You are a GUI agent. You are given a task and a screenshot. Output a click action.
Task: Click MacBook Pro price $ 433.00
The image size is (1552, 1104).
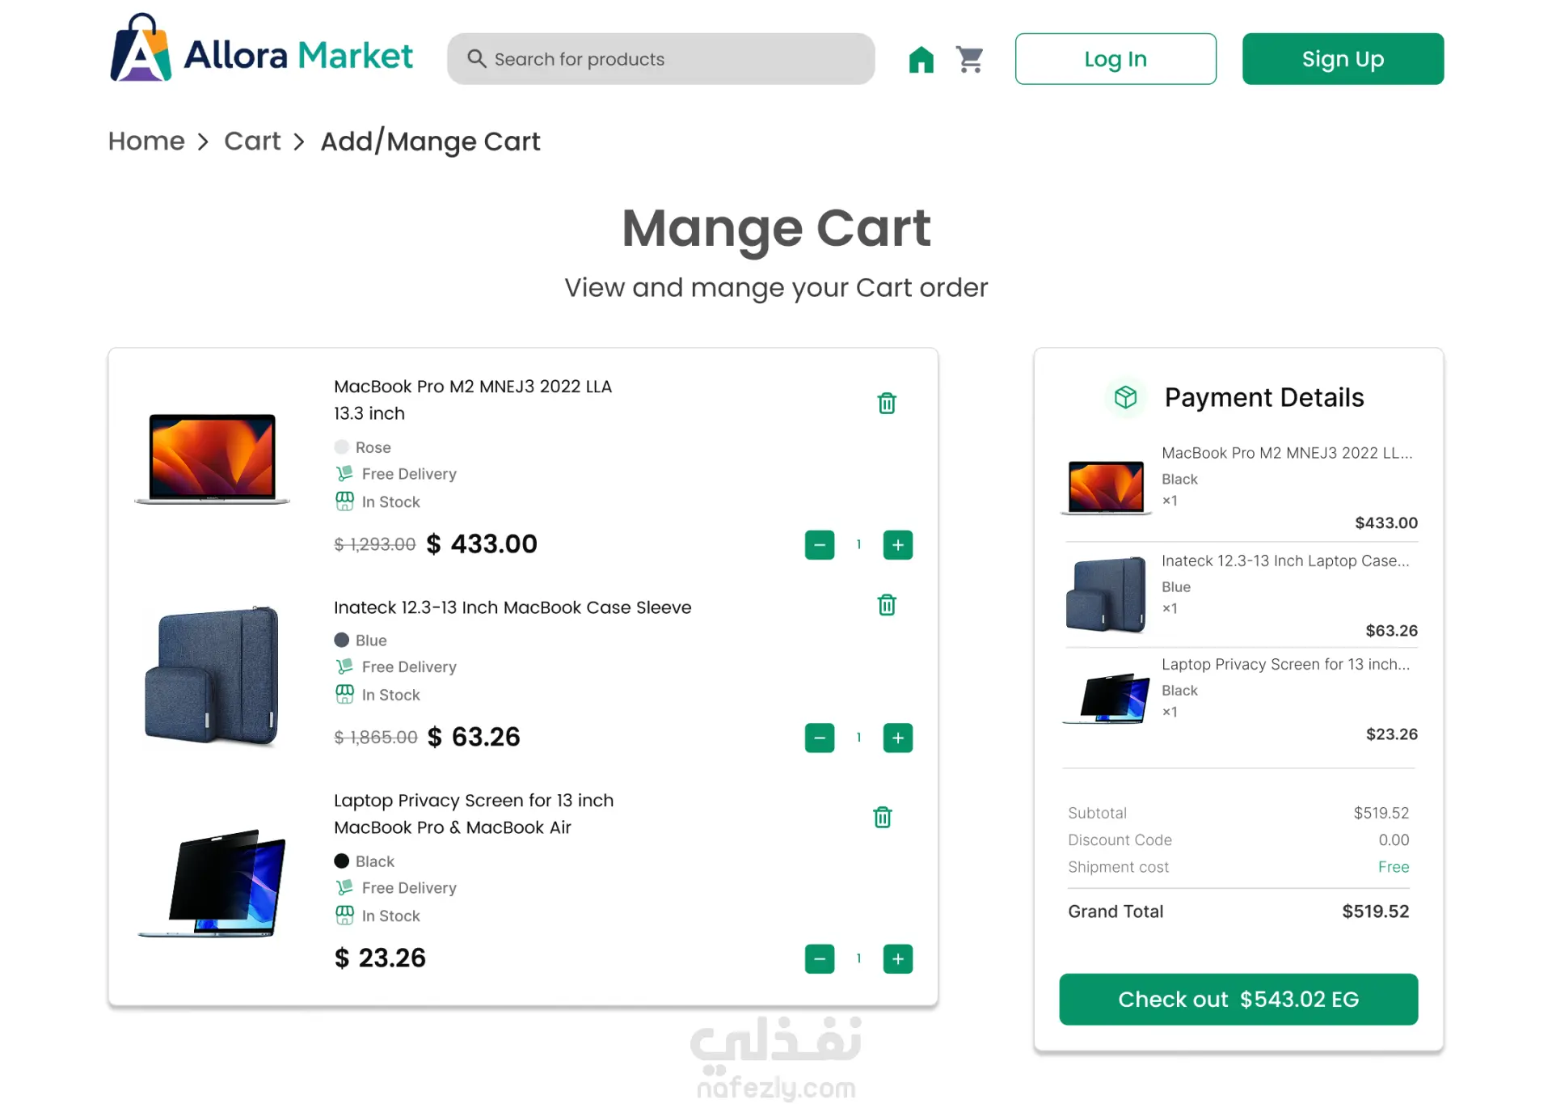(482, 544)
